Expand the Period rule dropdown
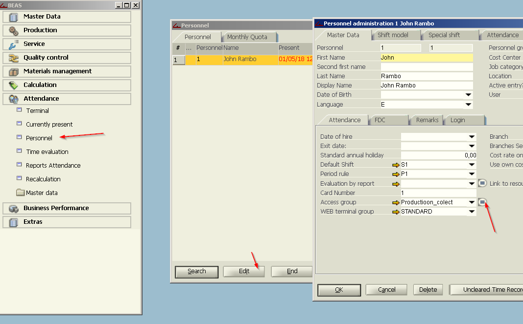 click(x=472, y=174)
